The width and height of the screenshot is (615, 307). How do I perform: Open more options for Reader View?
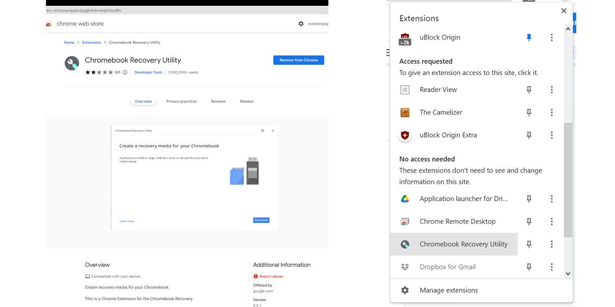tap(551, 90)
